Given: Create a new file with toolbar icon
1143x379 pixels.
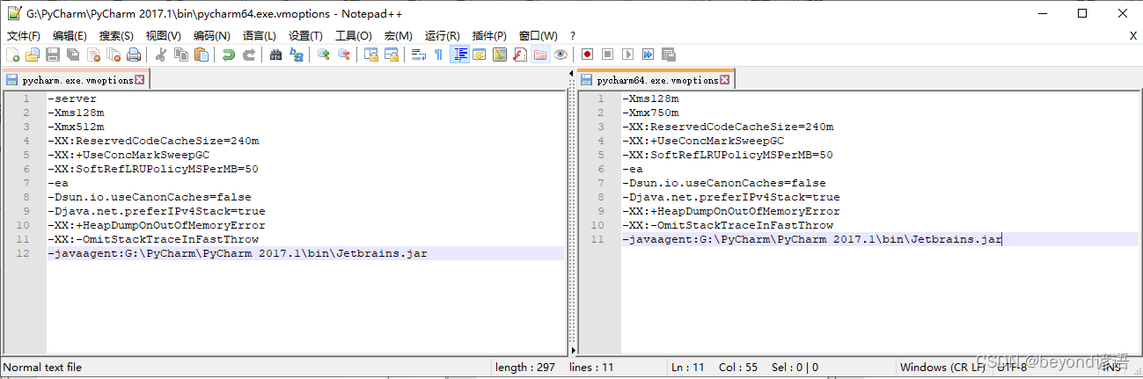Looking at the screenshot, I should pyautogui.click(x=13, y=55).
